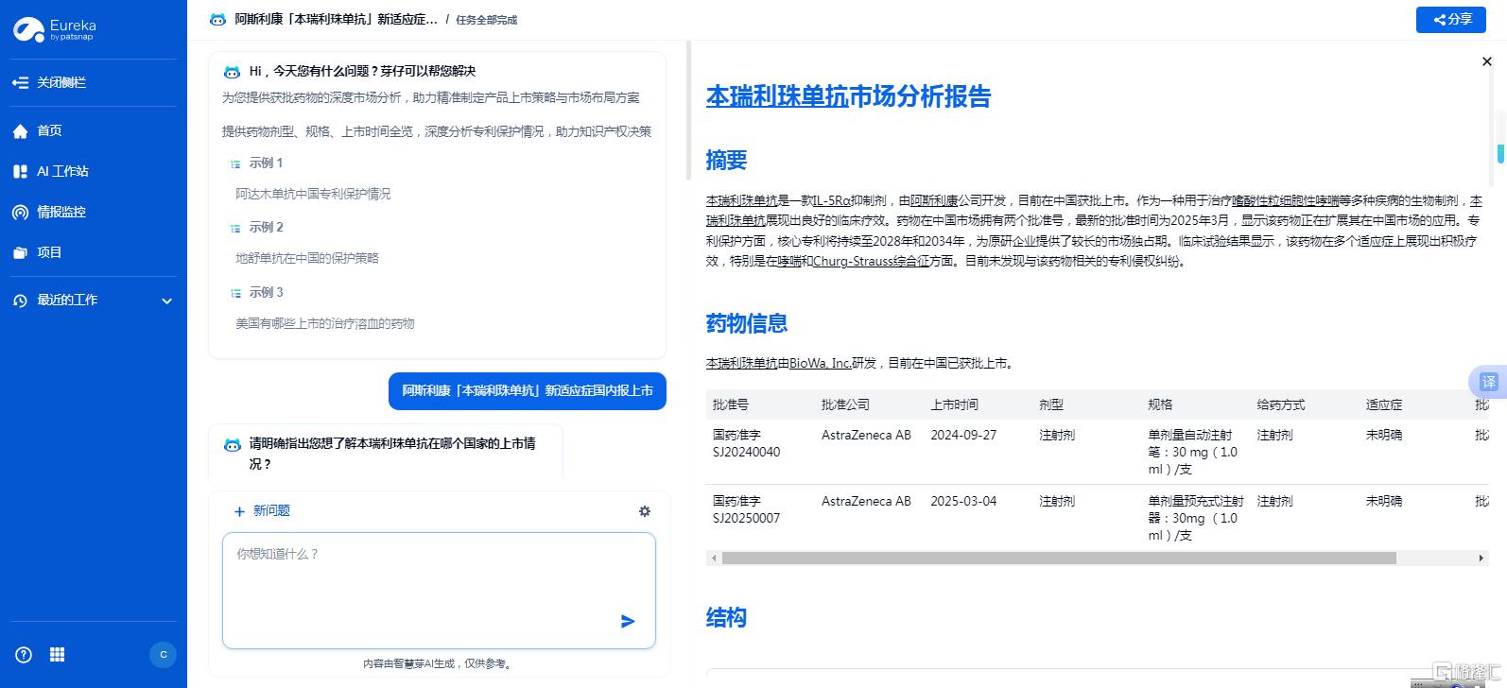This screenshot has width=1507, height=688.
Task: Click the 规格 column header
Action: 1160,404
